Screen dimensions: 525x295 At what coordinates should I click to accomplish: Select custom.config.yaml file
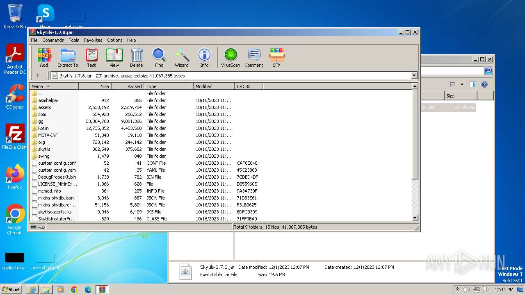[57, 170]
